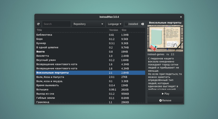Click the clear filter backspace icon
Screen dimensions: 218x119
tap(142, 24)
